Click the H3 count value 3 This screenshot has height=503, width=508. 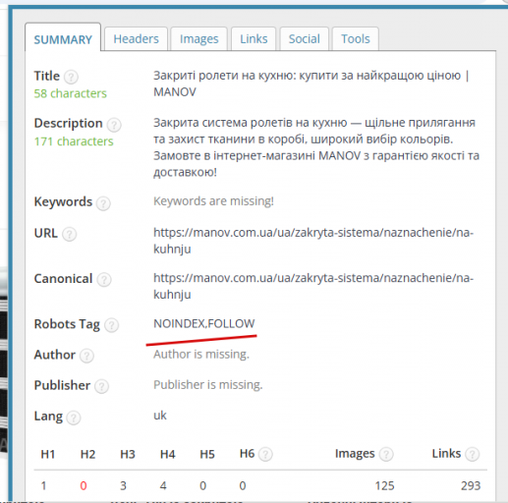point(123,485)
